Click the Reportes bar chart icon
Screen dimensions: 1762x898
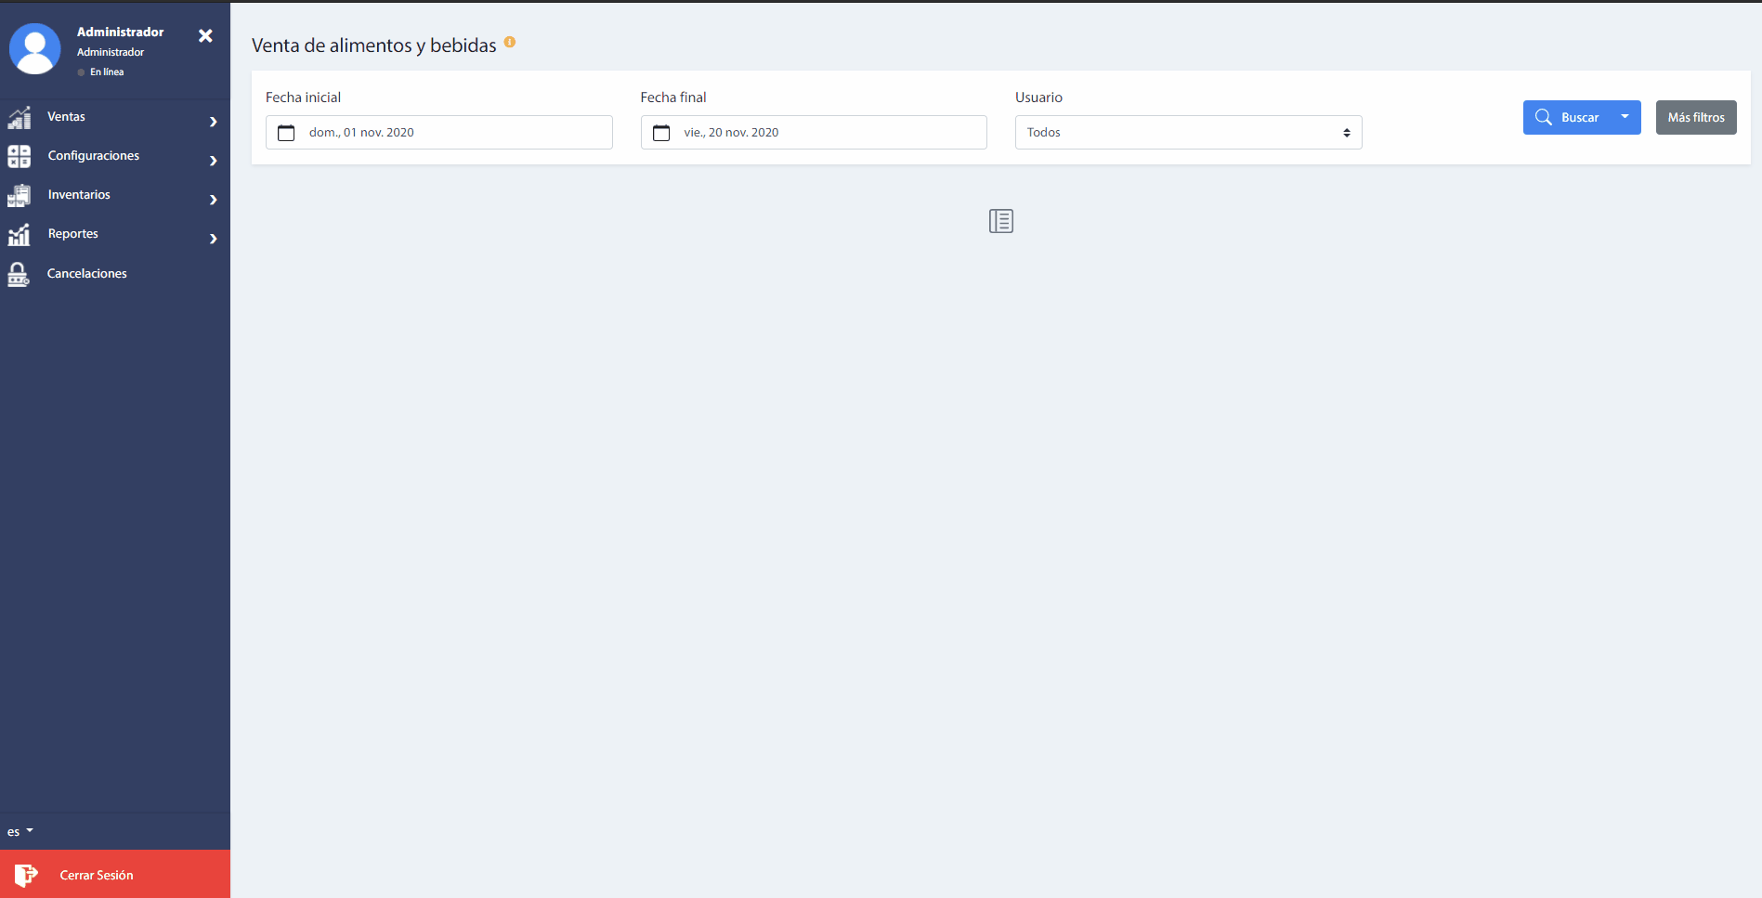(x=20, y=235)
